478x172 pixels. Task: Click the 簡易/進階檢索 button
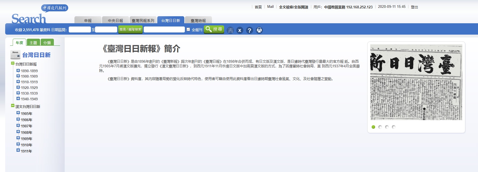coord(130,29)
